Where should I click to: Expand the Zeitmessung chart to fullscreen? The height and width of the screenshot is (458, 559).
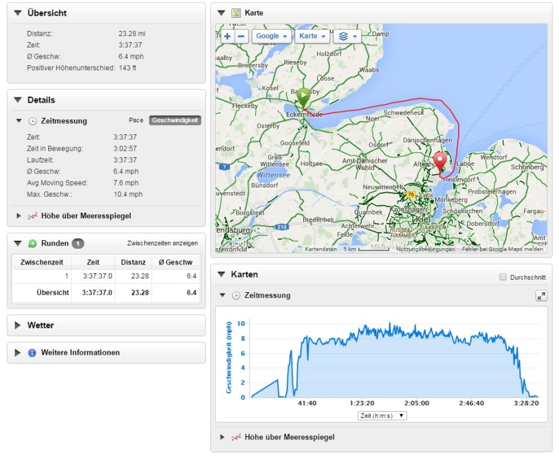(x=541, y=296)
